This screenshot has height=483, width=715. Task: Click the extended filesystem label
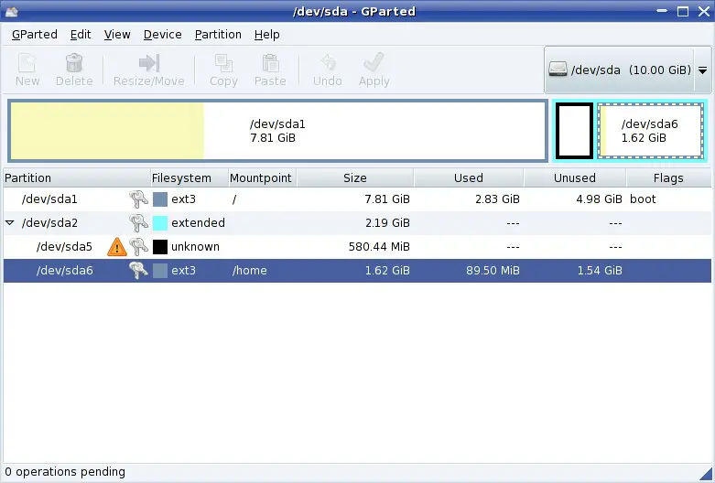tap(198, 223)
